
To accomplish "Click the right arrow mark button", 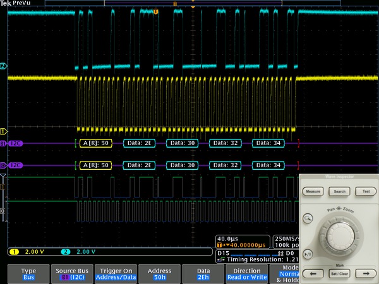I will click(x=364, y=273).
